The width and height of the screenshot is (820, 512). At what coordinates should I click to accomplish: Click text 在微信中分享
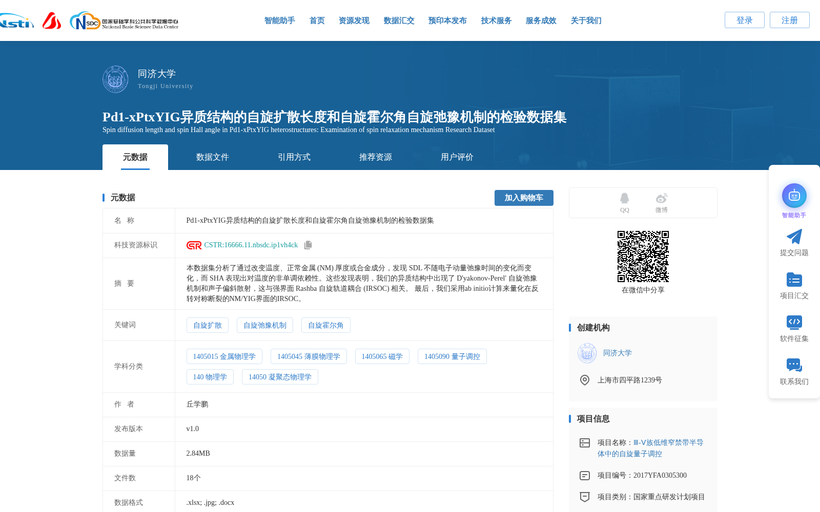tap(643, 290)
